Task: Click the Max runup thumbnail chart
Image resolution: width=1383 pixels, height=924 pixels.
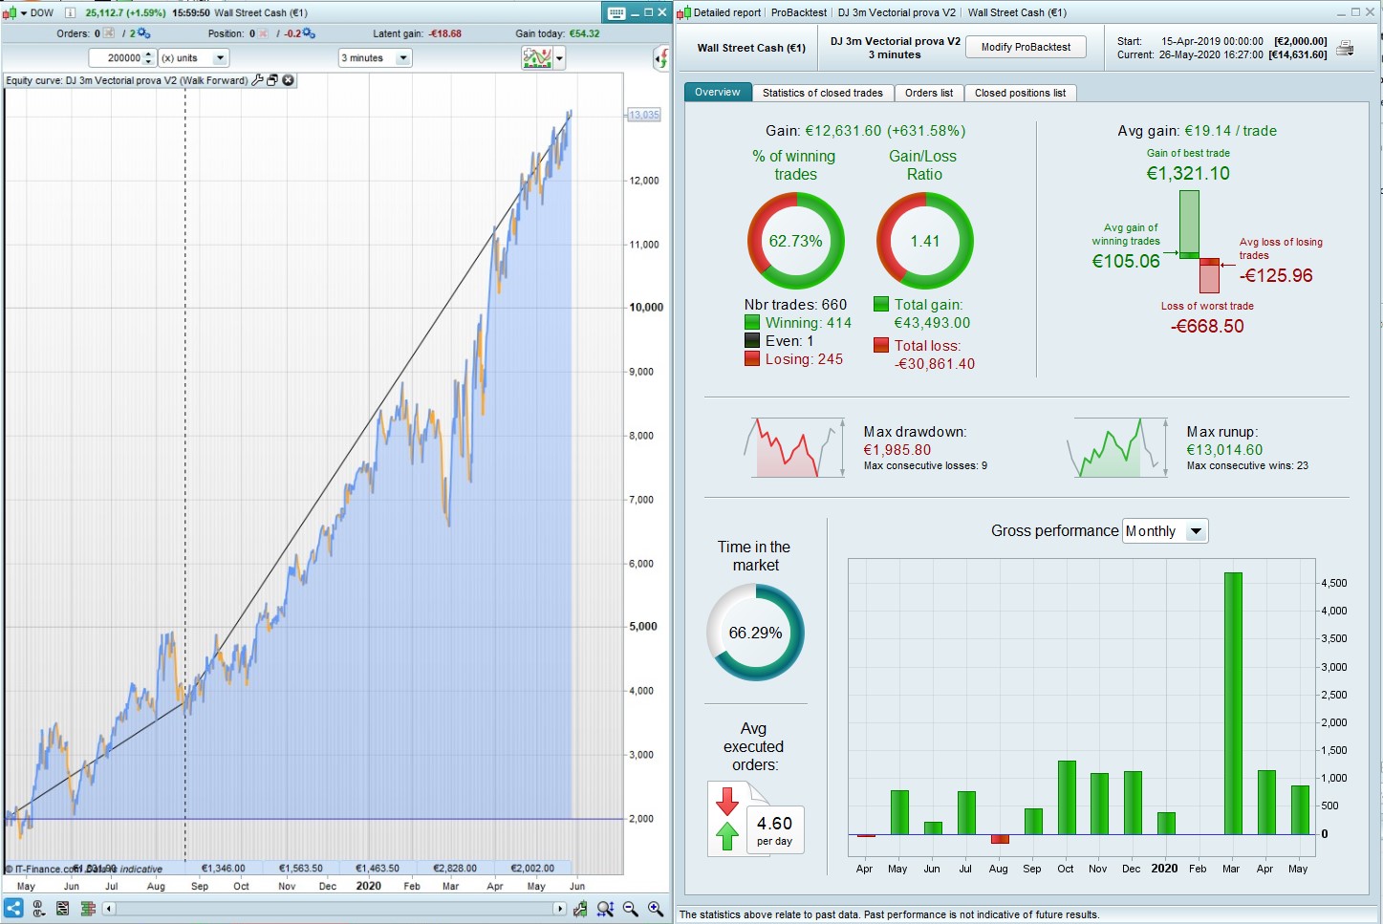Action: 1118,447
